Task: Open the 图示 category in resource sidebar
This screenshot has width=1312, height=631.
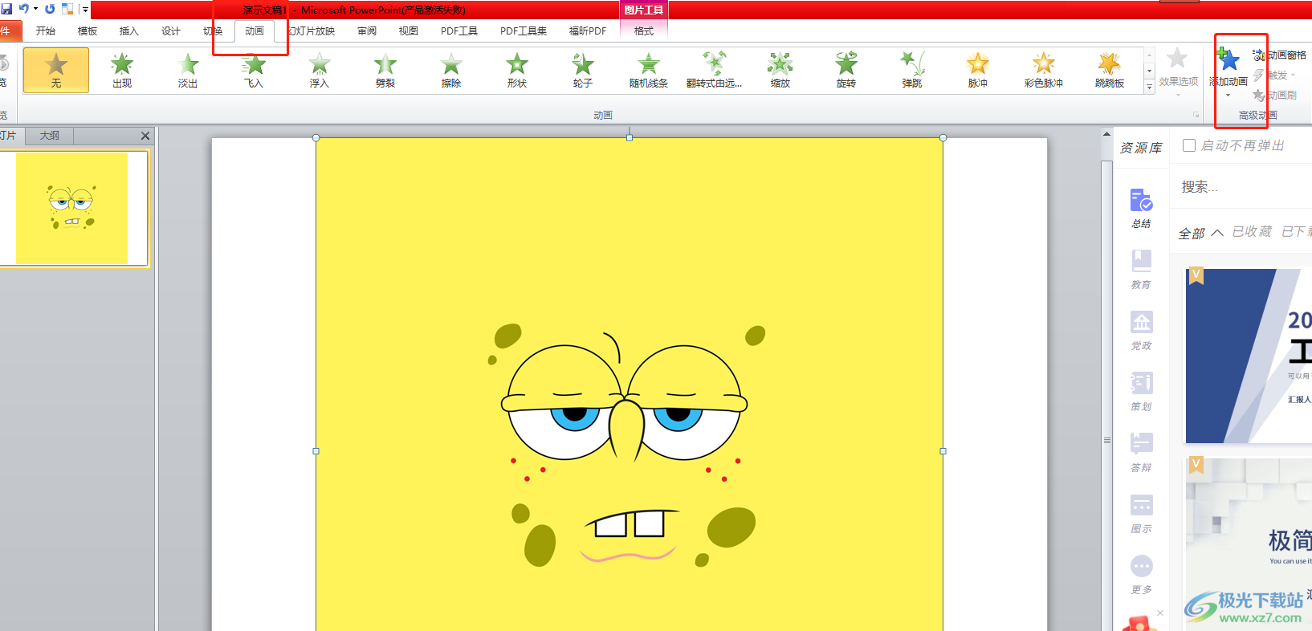Action: pos(1141,513)
